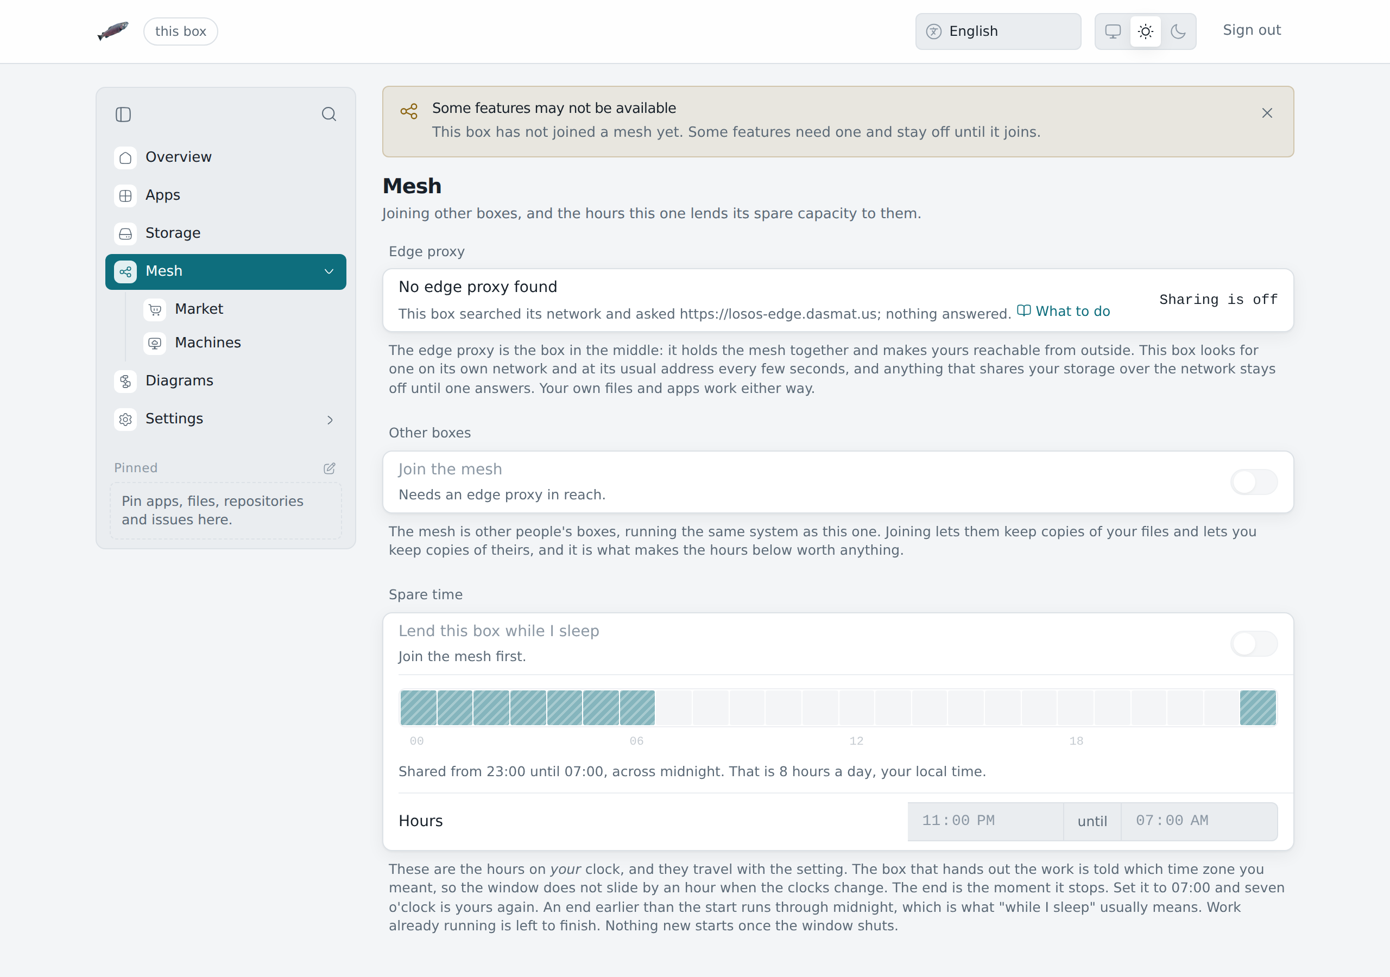Edit pinned items pencil icon
The height and width of the screenshot is (977, 1390).
click(330, 468)
